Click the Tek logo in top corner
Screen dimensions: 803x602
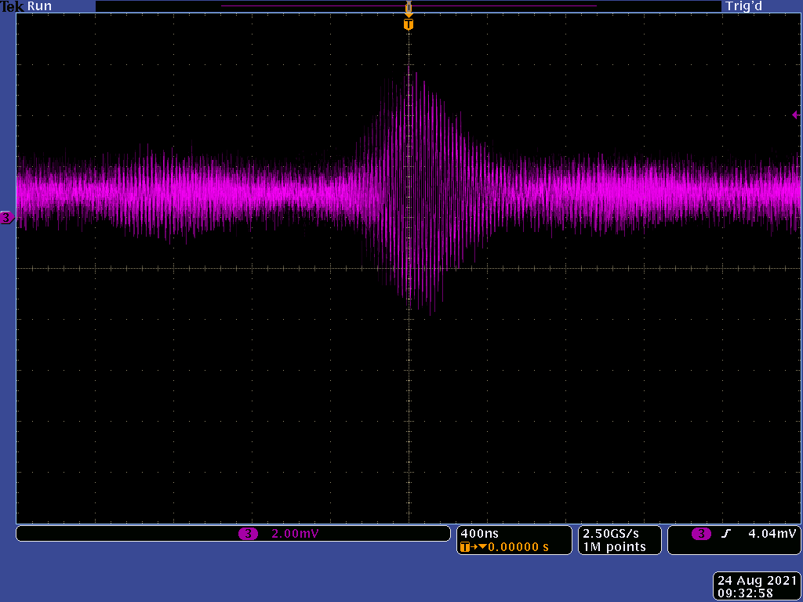(x=12, y=6)
